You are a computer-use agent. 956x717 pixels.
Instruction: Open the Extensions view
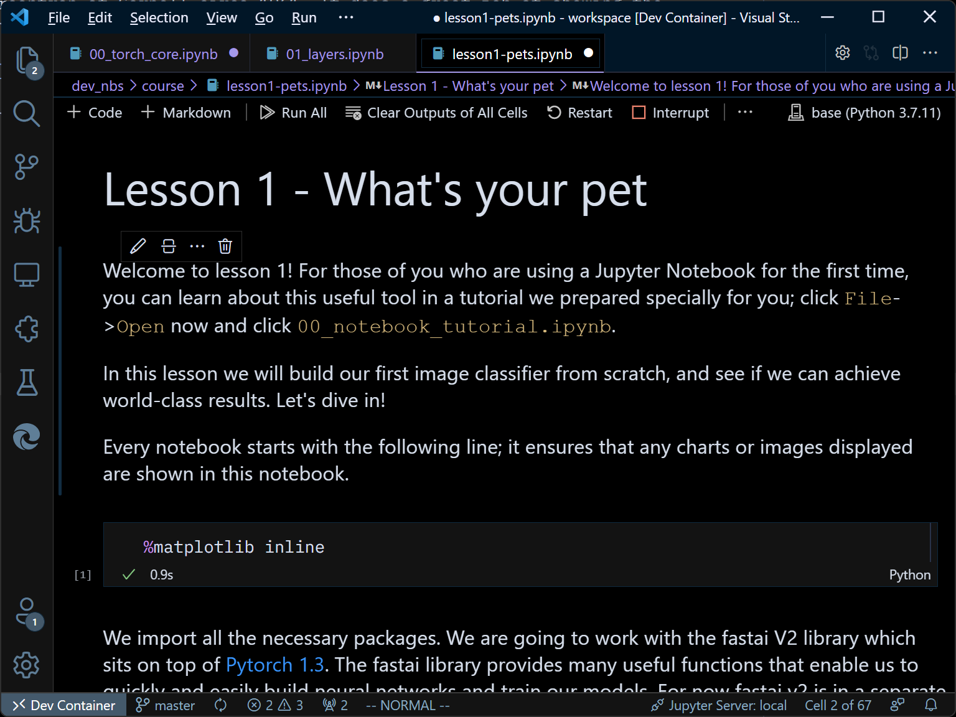26,329
